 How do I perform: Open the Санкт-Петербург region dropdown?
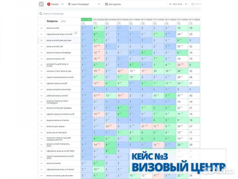click(84, 4)
